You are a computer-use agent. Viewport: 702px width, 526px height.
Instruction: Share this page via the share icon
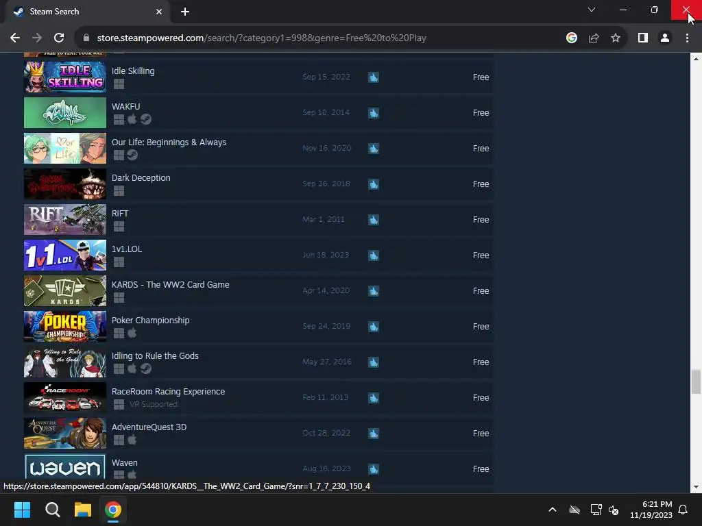point(594,38)
